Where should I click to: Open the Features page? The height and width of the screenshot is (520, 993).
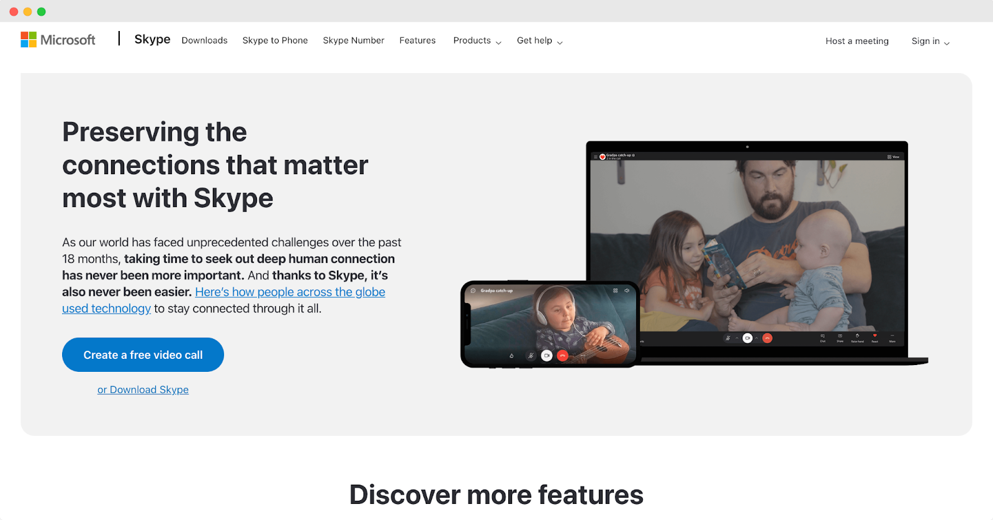[x=418, y=40]
